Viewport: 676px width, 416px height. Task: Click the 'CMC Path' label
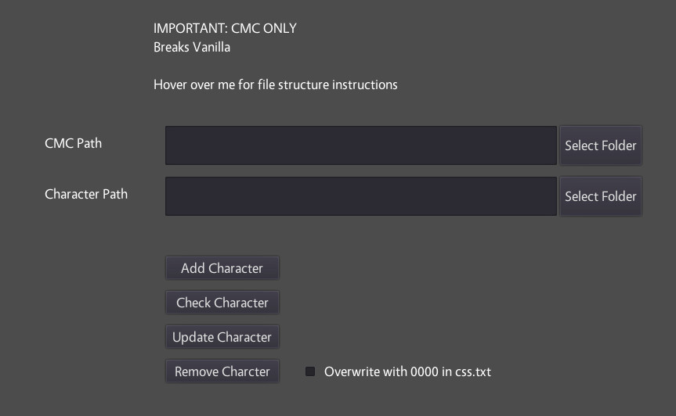click(x=73, y=143)
